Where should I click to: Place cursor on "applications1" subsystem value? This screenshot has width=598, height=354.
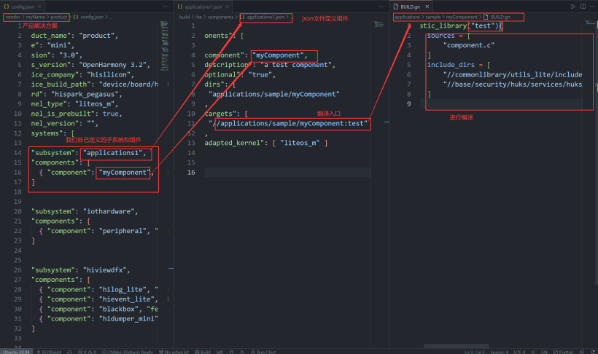click(113, 153)
